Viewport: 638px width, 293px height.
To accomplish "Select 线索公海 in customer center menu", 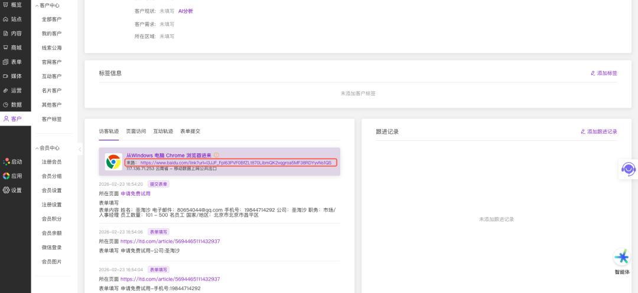I will tap(51, 48).
